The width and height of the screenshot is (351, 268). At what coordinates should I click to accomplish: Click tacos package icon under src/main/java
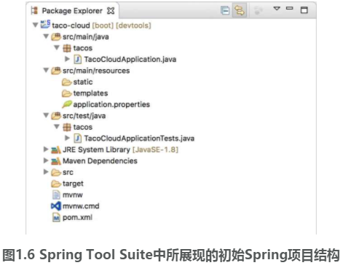(67, 48)
